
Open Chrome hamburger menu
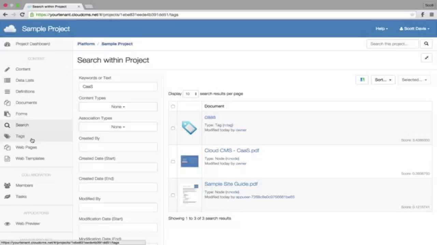(x=432, y=15)
